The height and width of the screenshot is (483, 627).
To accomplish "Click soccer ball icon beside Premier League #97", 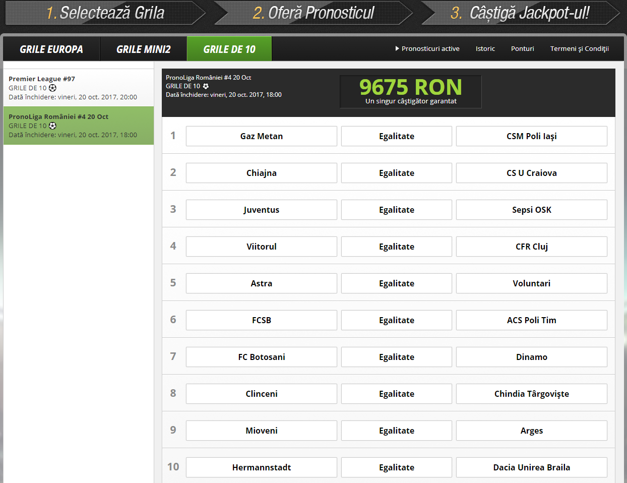I will [52, 88].
